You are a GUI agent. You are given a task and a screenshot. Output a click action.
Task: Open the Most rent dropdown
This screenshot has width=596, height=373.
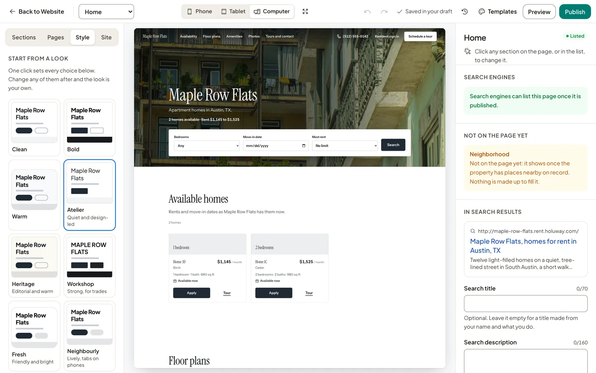[345, 146]
